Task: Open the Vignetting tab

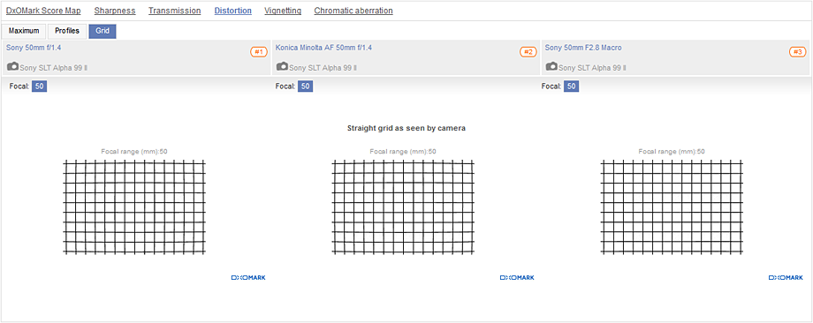Action: coord(283,11)
